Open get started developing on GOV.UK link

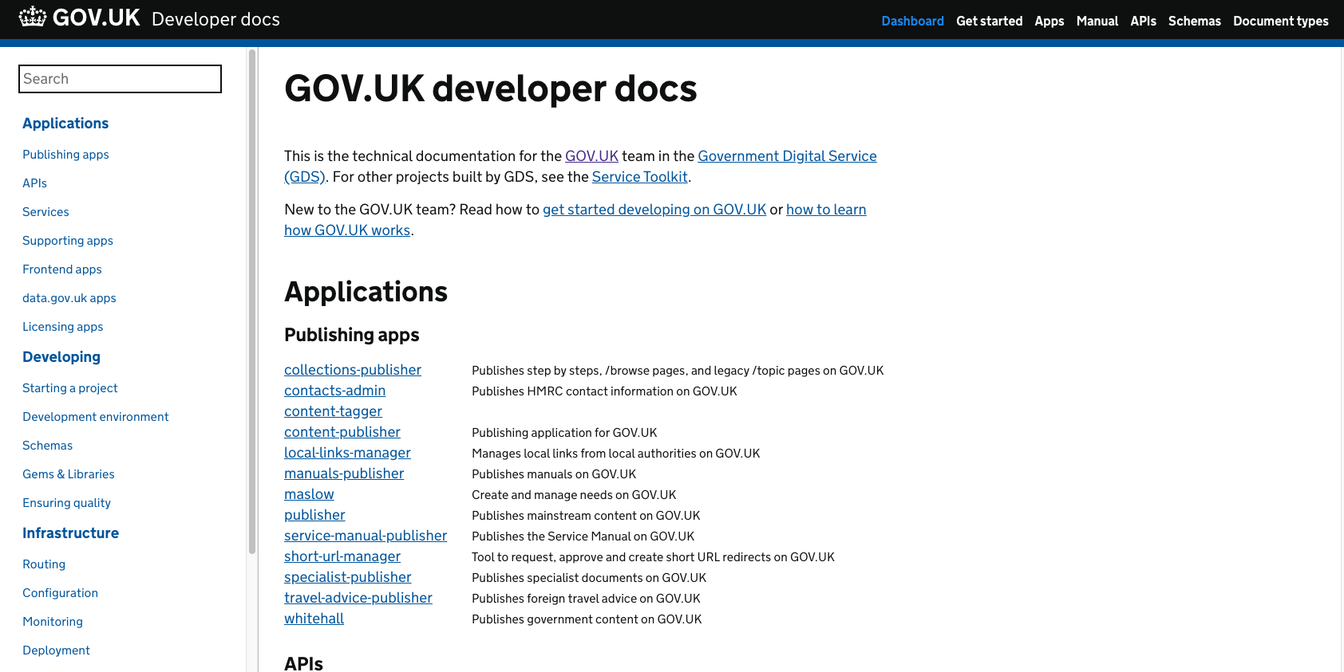coord(654,210)
